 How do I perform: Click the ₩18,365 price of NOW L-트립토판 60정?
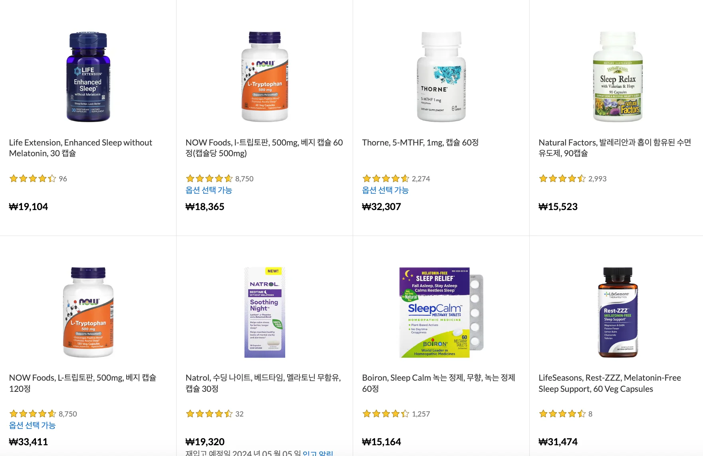point(205,207)
